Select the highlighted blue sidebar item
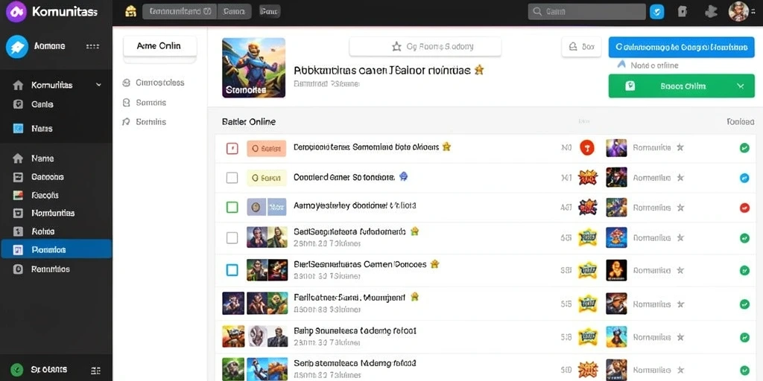The image size is (763, 381). [x=56, y=249]
